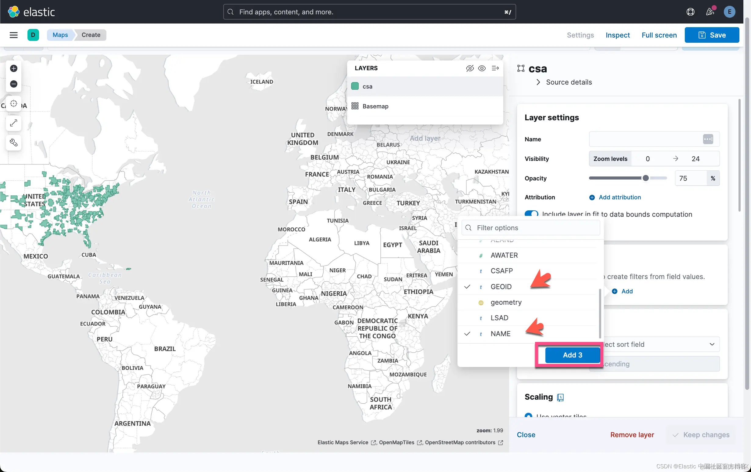Show all layers with the eye icon

[x=482, y=68]
